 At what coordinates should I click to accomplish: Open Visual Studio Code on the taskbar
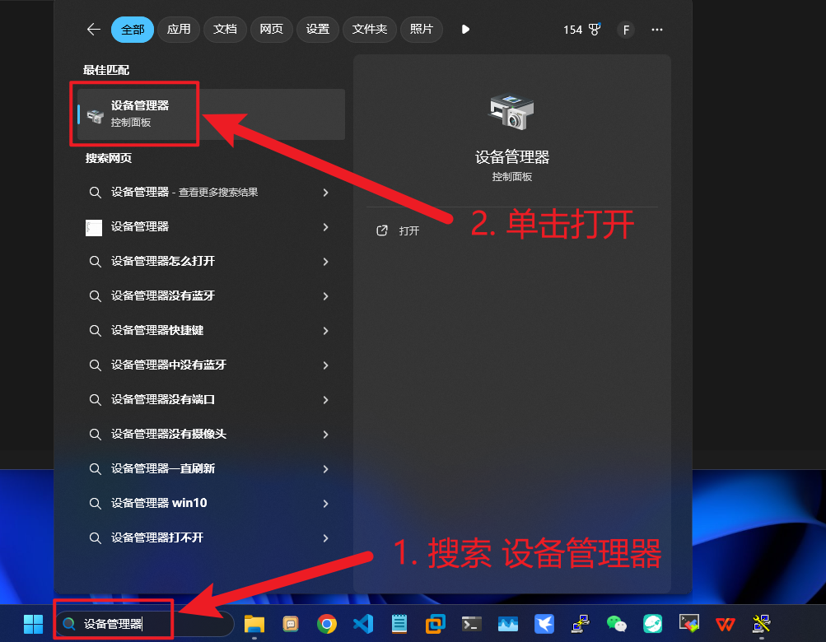[x=363, y=623]
